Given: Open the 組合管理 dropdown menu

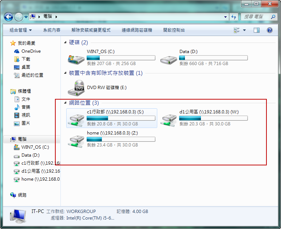Looking at the screenshot, I should coord(20,30).
